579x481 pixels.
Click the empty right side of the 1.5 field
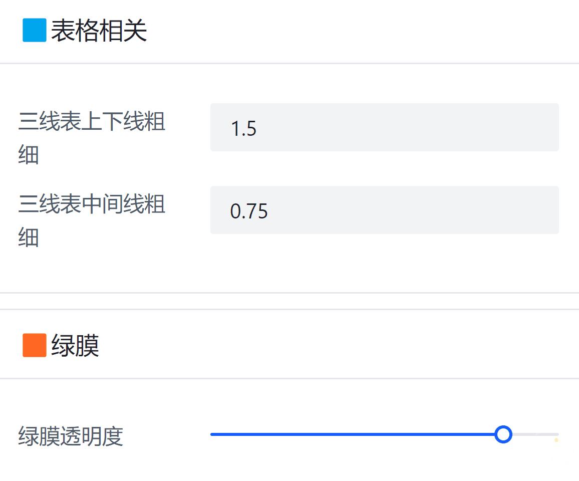point(476,127)
